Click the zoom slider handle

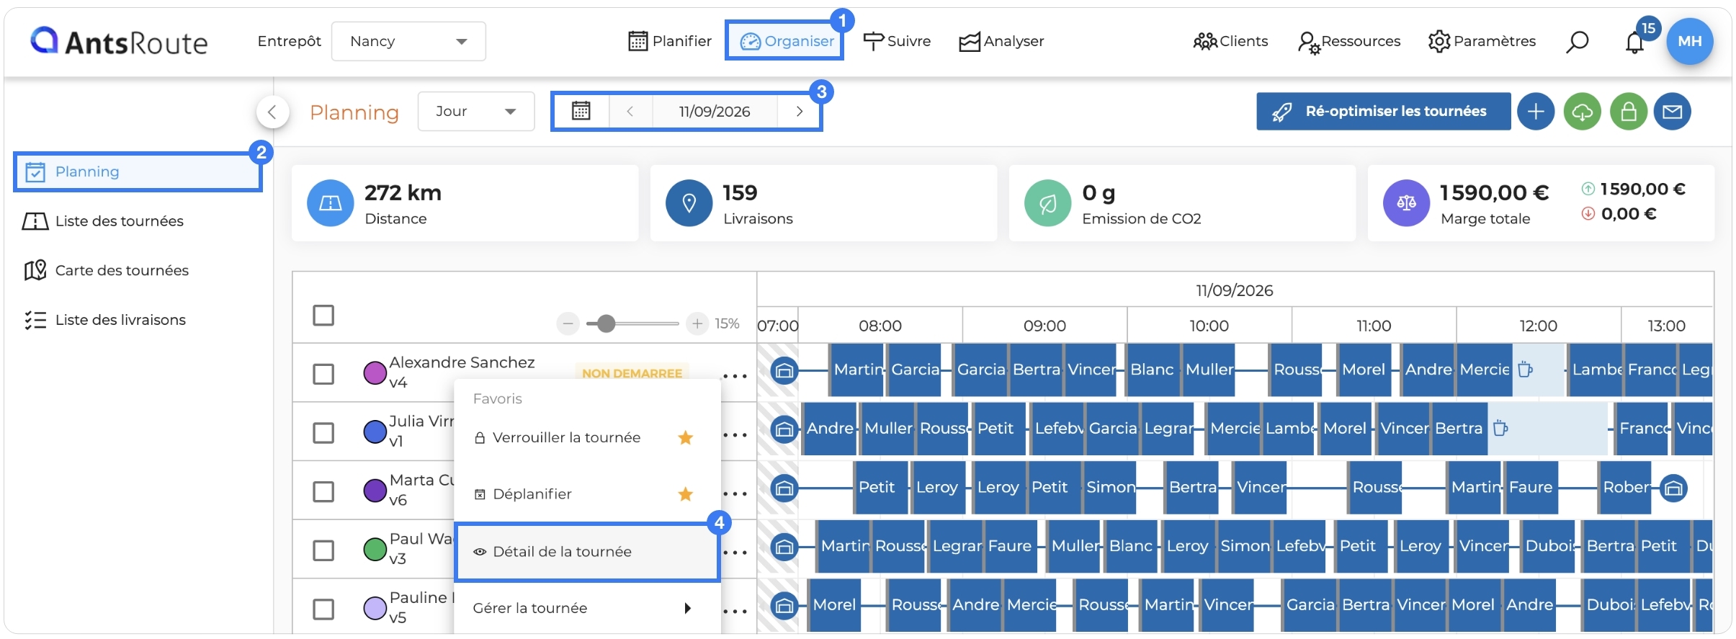tap(607, 323)
